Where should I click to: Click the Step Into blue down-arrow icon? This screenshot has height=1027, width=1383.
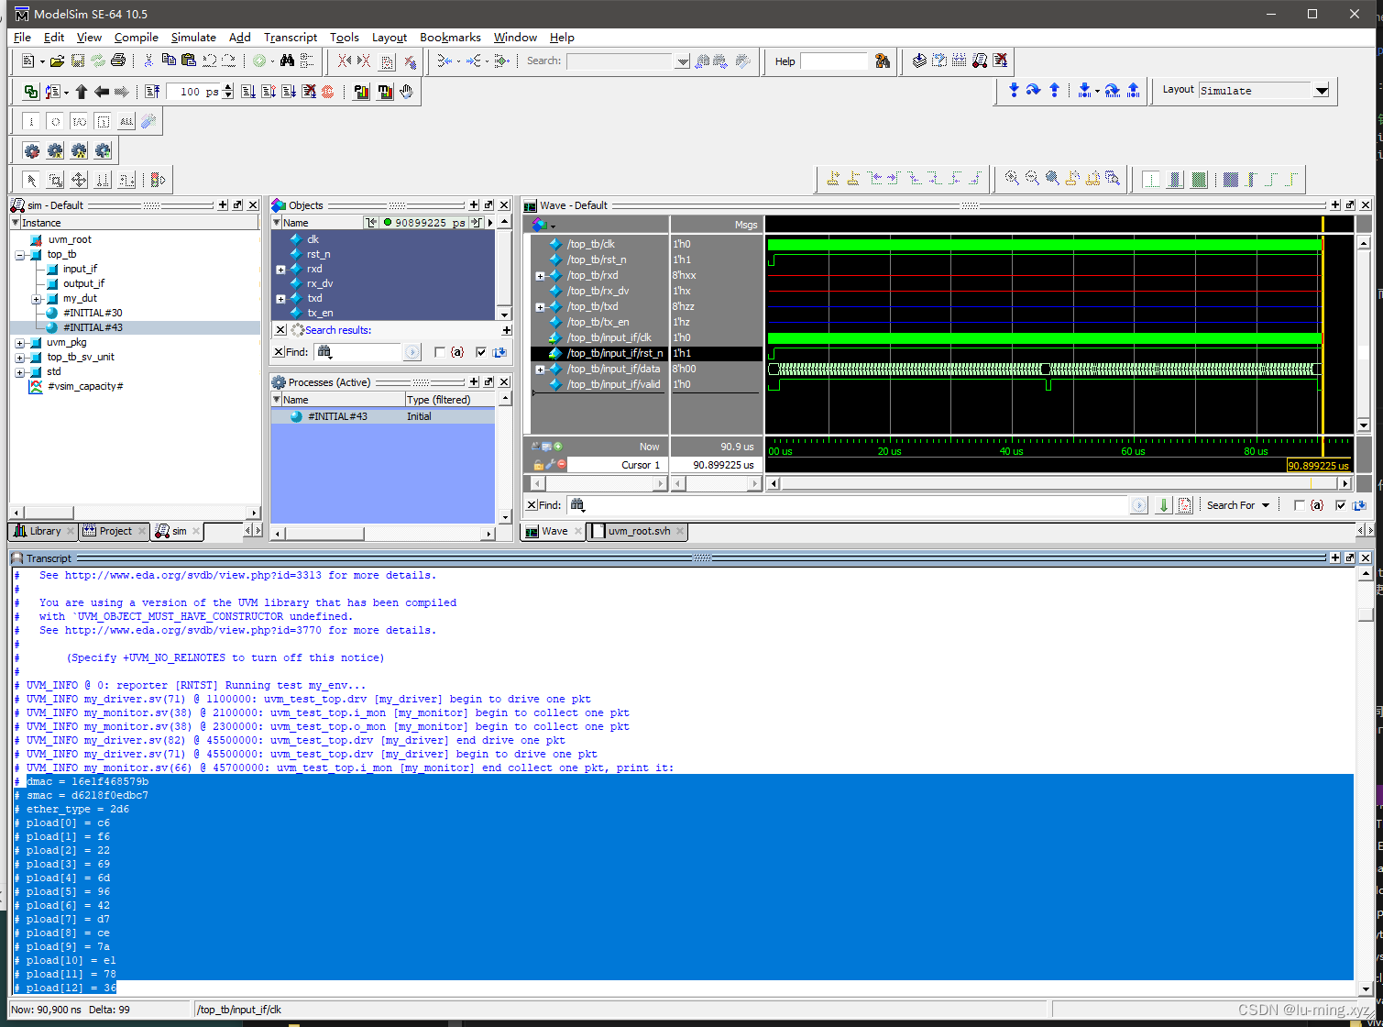(x=1014, y=90)
